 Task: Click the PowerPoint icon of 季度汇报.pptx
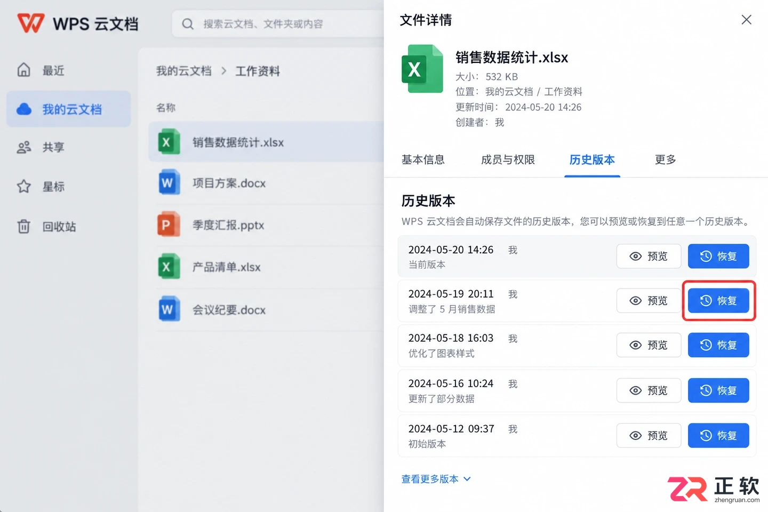(169, 225)
